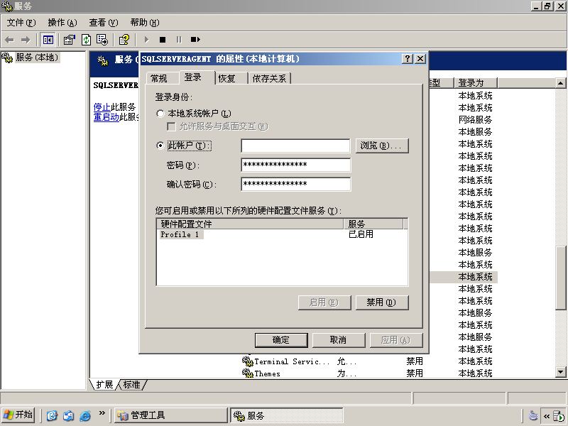Image resolution: width=568 pixels, height=426 pixels.
Task: Select 此帐户 radio button
Action: (160, 146)
